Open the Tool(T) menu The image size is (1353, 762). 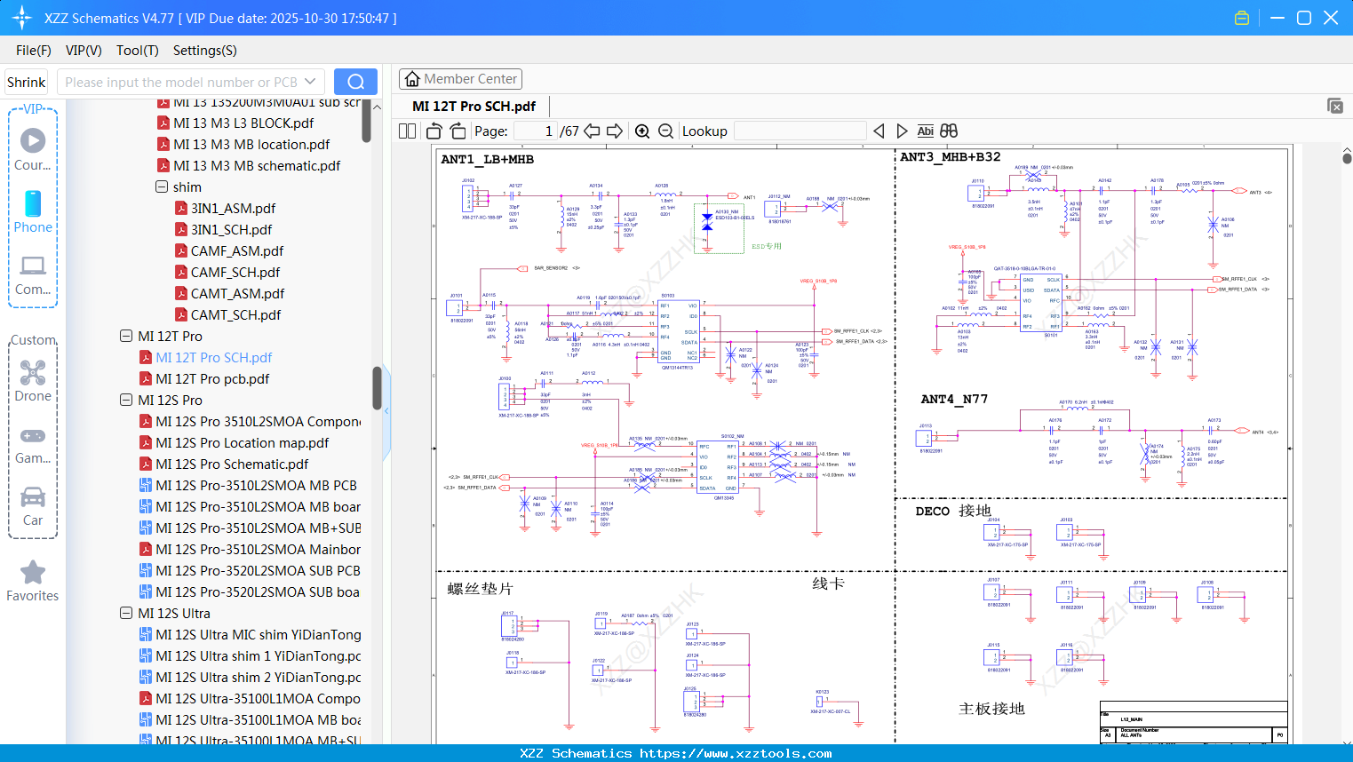pyautogui.click(x=137, y=51)
